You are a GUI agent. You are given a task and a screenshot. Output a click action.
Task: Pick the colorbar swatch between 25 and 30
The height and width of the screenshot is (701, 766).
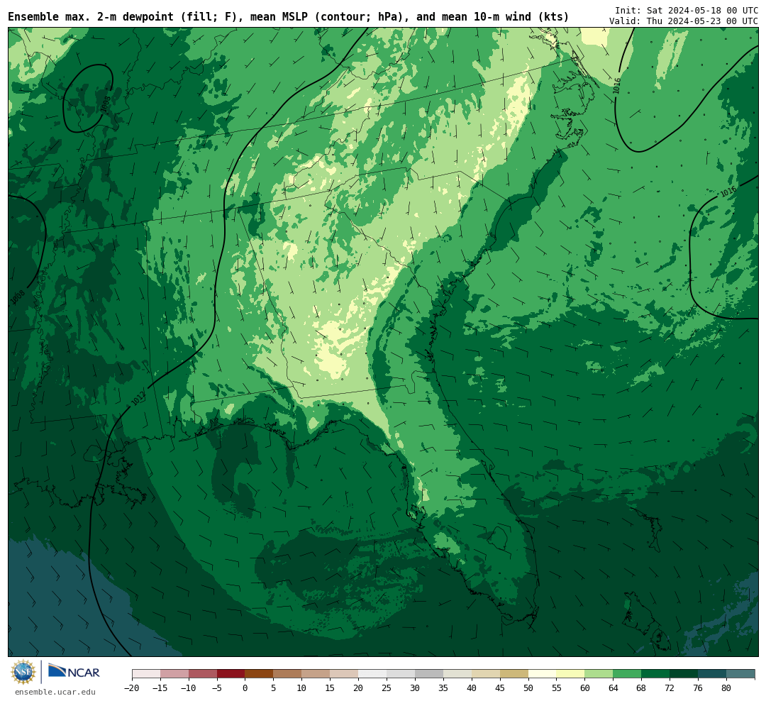point(401,674)
